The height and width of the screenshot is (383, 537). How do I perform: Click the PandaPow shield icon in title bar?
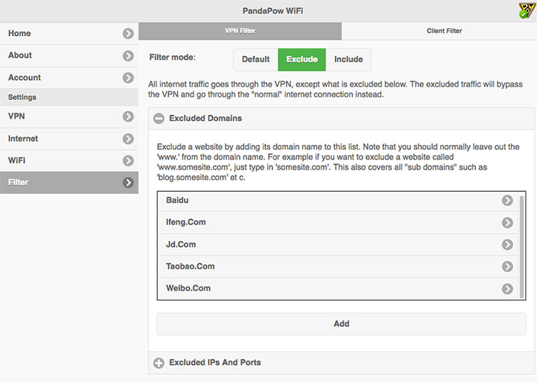pos(526,11)
